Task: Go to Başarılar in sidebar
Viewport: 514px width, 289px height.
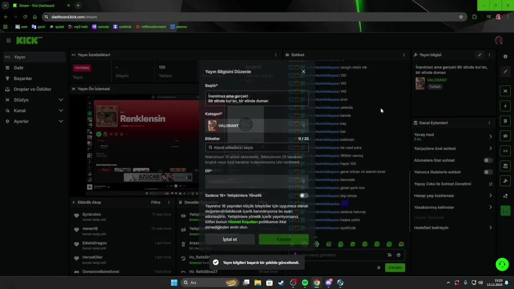Action: [x=34, y=79]
